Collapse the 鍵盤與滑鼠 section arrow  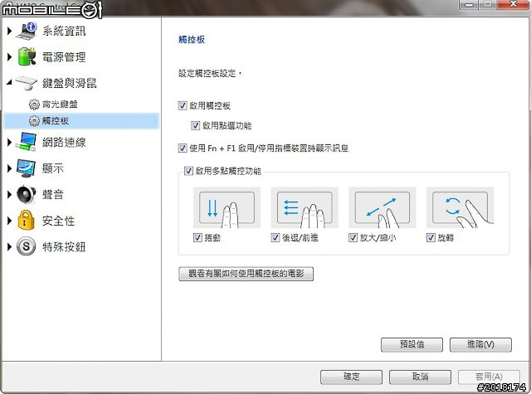coord(9,84)
